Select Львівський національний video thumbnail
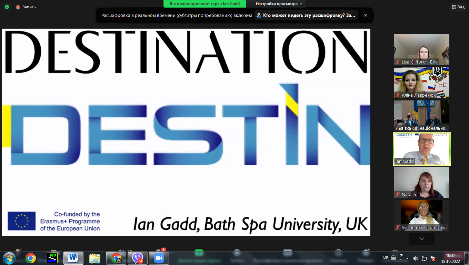This screenshot has width=469, height=265. [422, 116]
